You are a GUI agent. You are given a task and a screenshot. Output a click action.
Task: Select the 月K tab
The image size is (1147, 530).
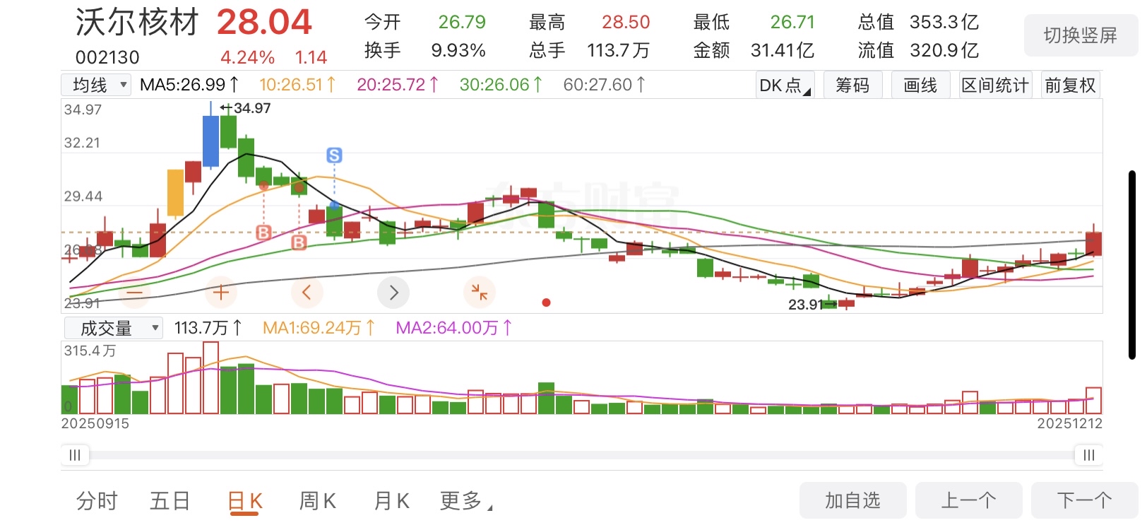point(391,501)
